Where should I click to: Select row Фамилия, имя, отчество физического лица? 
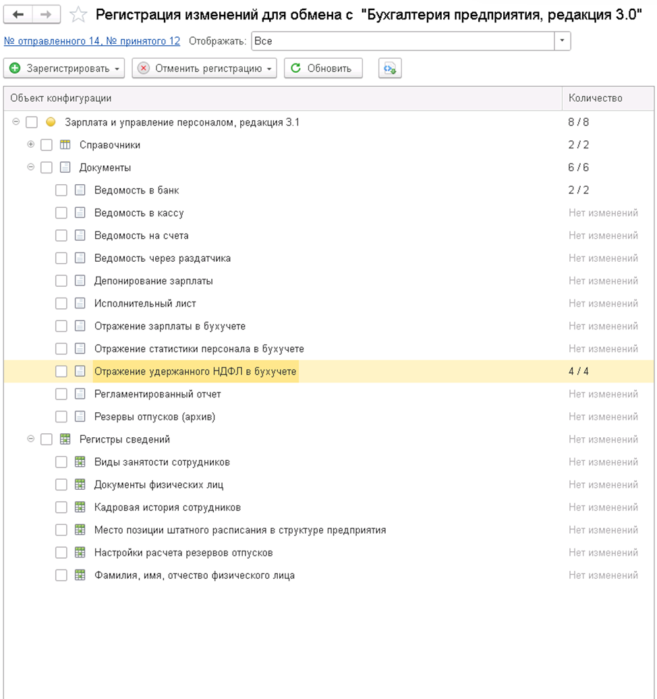(329, 576)
